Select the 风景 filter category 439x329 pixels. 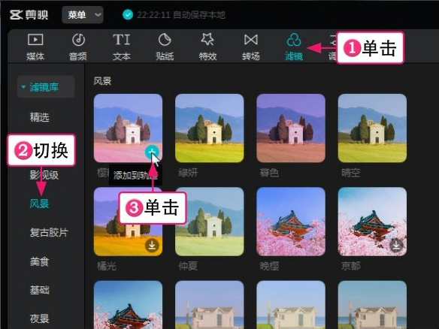tap(40, 204)
